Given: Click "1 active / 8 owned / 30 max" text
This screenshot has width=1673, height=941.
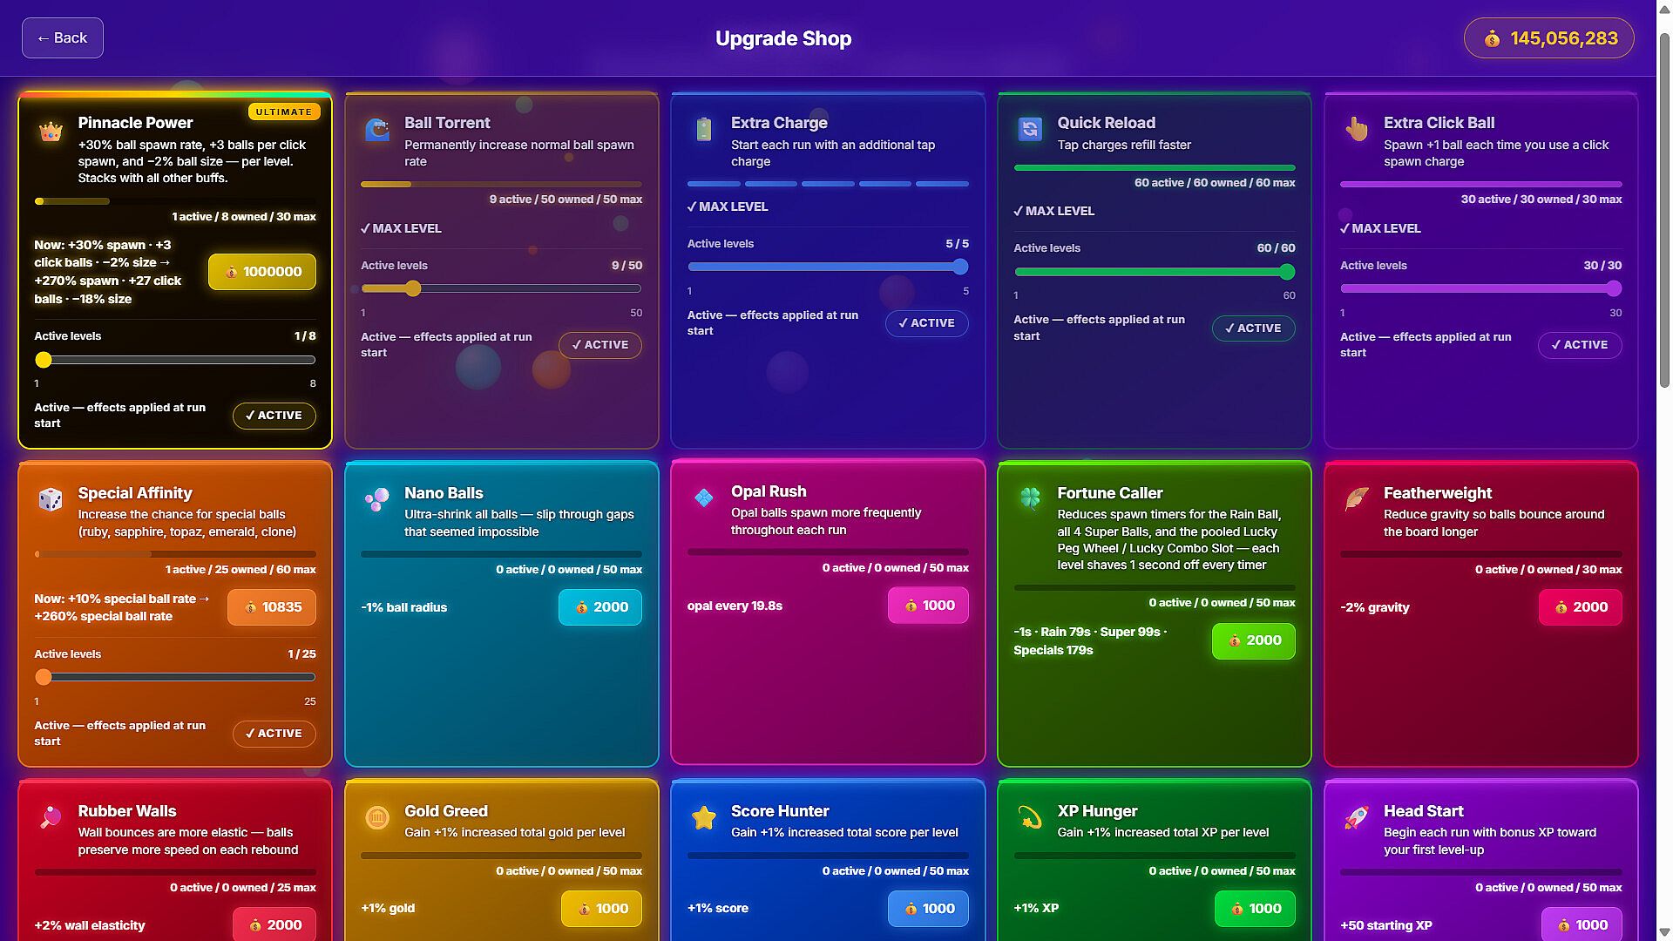Looking at the screenshot, I should tap(244, 217).
